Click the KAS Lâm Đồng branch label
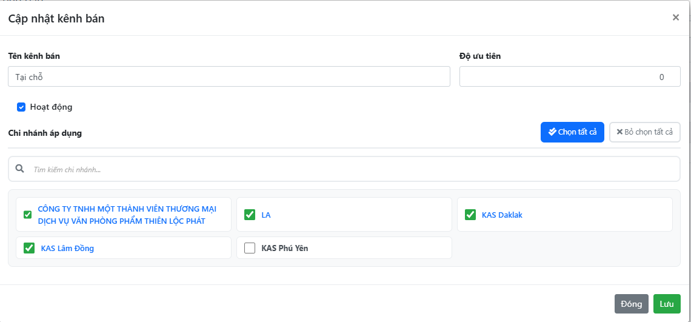 (x=67, y=248)
